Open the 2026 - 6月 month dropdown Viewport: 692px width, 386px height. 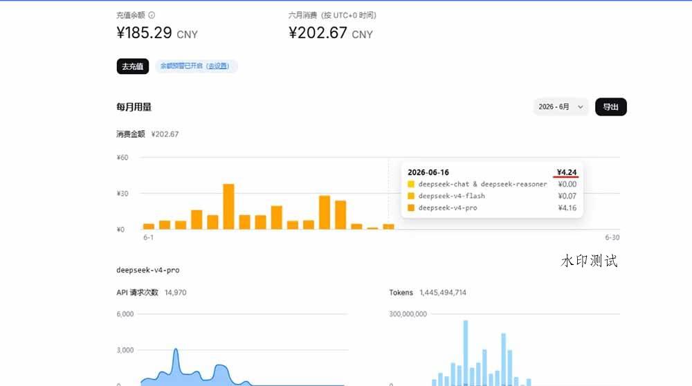click(561, 107)
